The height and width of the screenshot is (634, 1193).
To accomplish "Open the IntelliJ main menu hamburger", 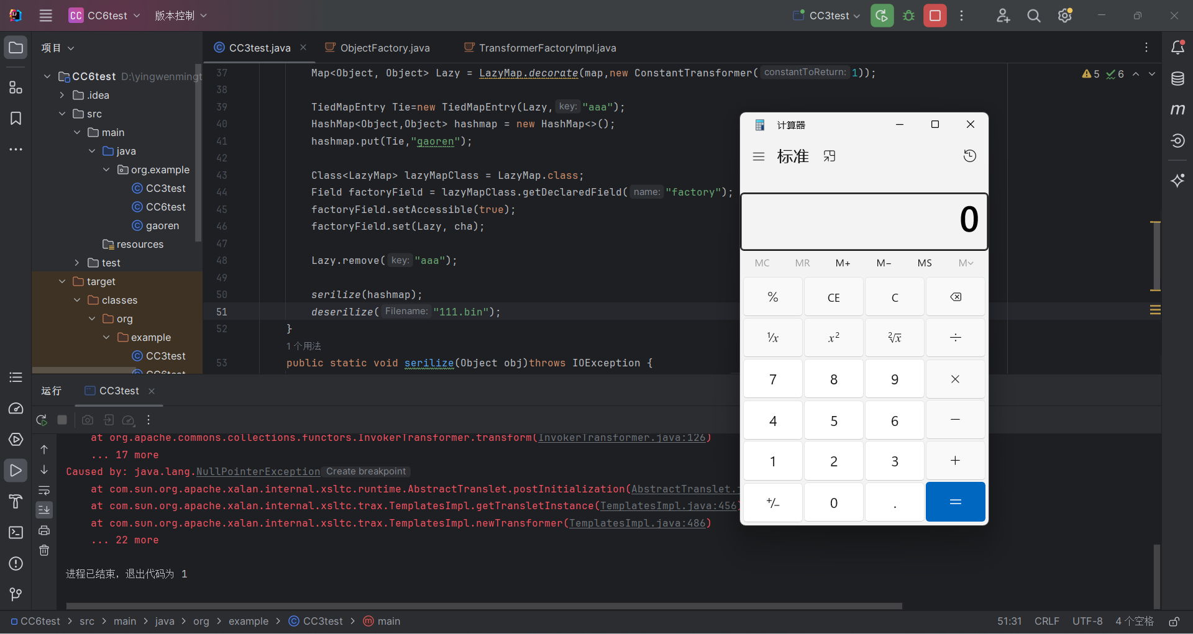I will pos(46,16).
